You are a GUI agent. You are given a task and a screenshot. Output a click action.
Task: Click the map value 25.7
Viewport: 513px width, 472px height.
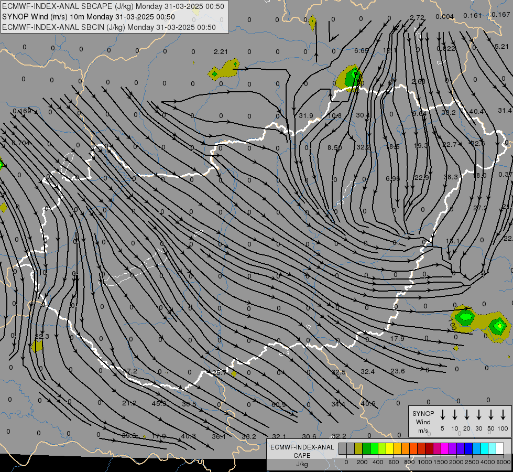tap(219, 372)
